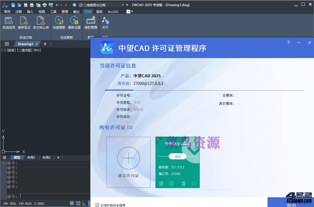Image resolution: width=314 pixels, height=207 pixels.
Task: Click the 多文档上传 ribbon icon
Action: 41,22
